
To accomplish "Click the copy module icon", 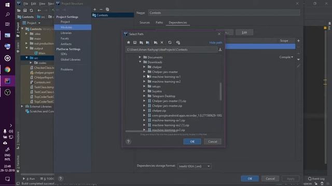I will (x=107, y=9).
